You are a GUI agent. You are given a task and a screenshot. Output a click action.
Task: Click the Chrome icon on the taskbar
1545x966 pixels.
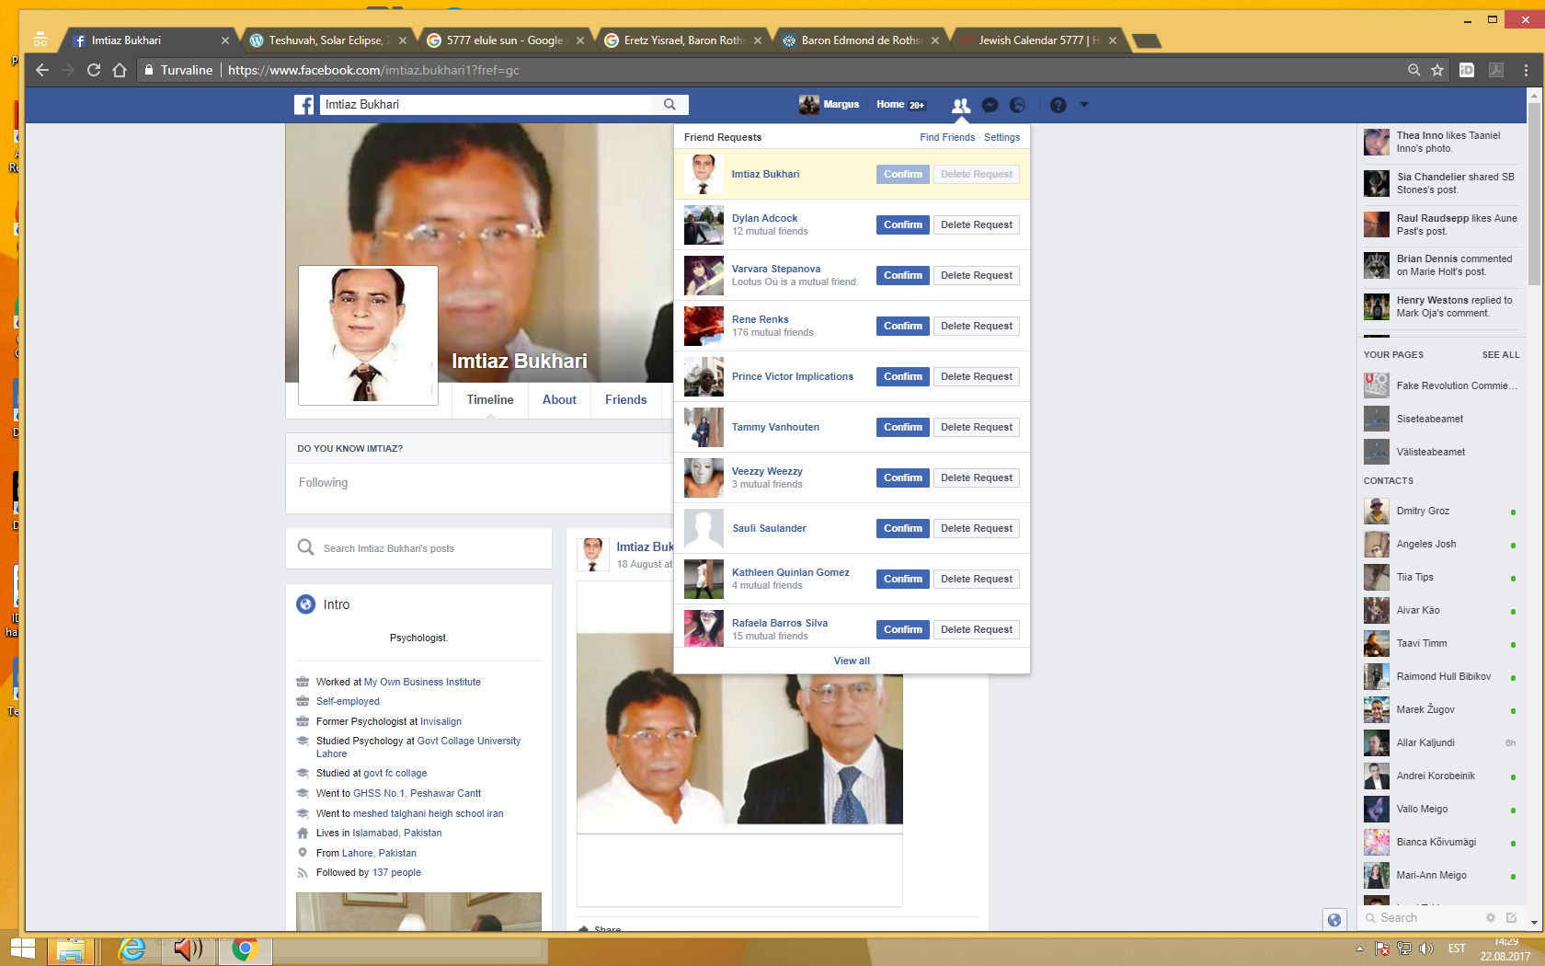click(245, 949)
